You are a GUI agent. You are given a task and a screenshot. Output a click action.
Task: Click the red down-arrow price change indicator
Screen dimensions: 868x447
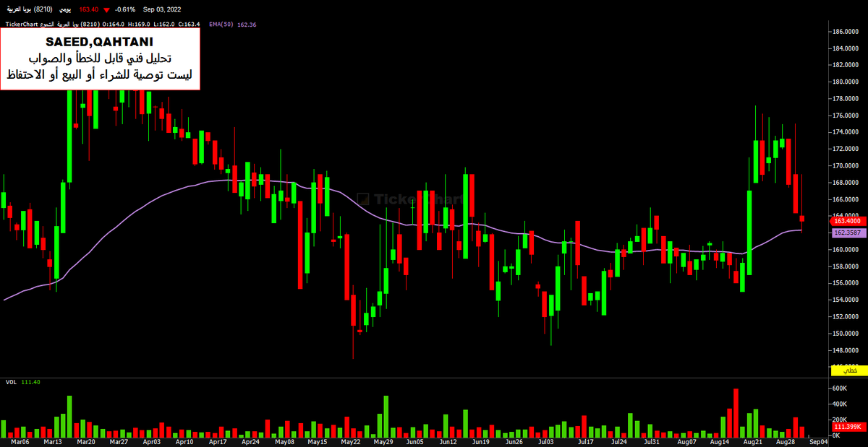click(x=107, y=10)
